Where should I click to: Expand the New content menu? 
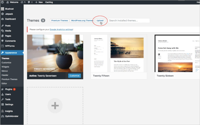(39, 2)
